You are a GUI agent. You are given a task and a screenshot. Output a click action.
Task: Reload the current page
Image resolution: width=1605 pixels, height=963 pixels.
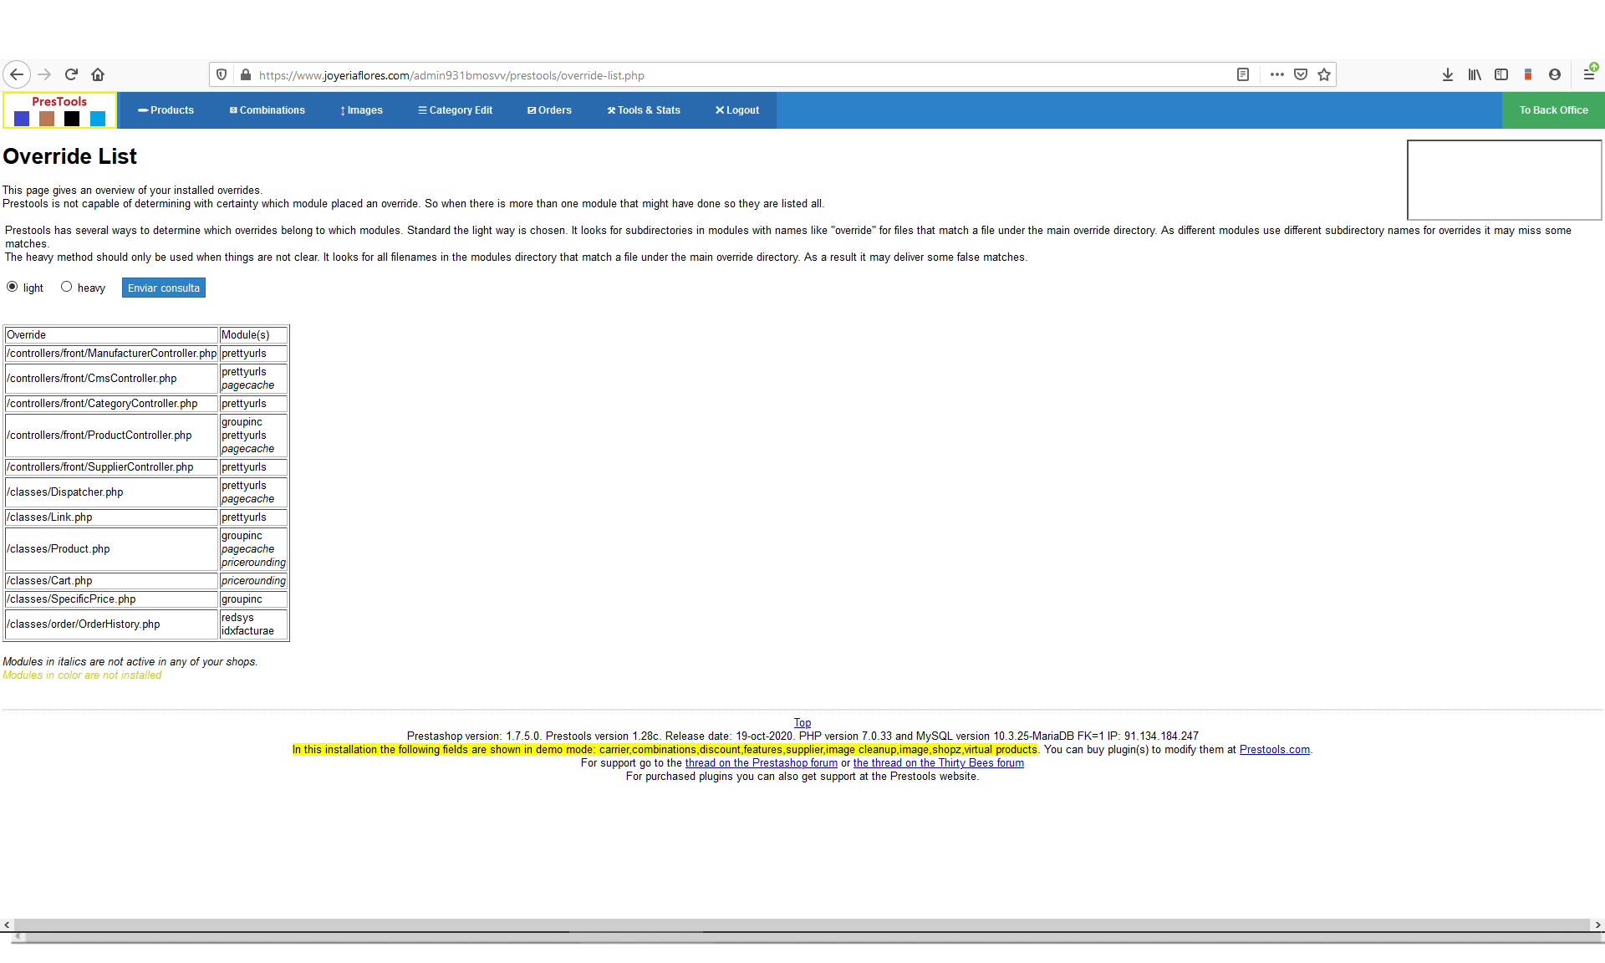(x=71, y=74)
